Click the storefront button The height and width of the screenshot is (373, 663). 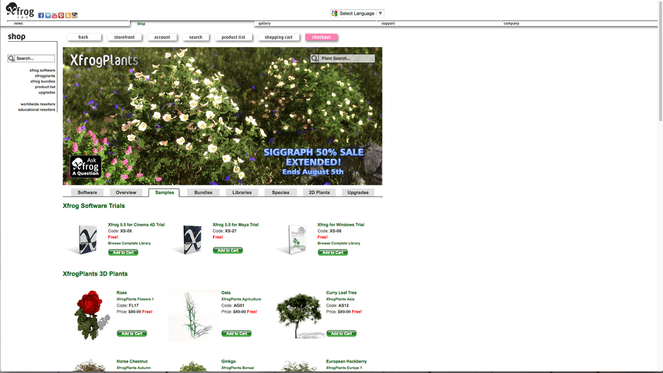(x=125, y=37)
